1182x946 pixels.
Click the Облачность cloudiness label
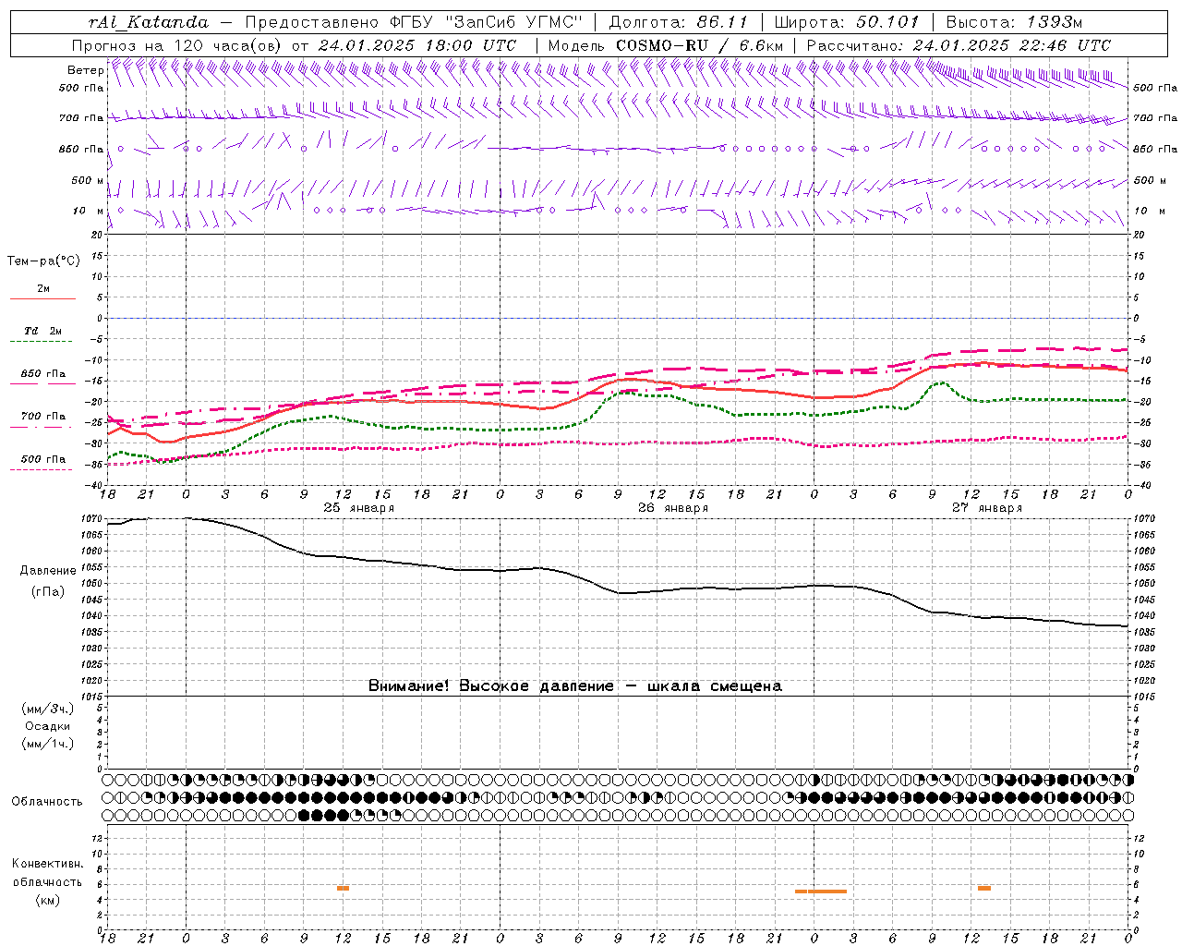47,802
